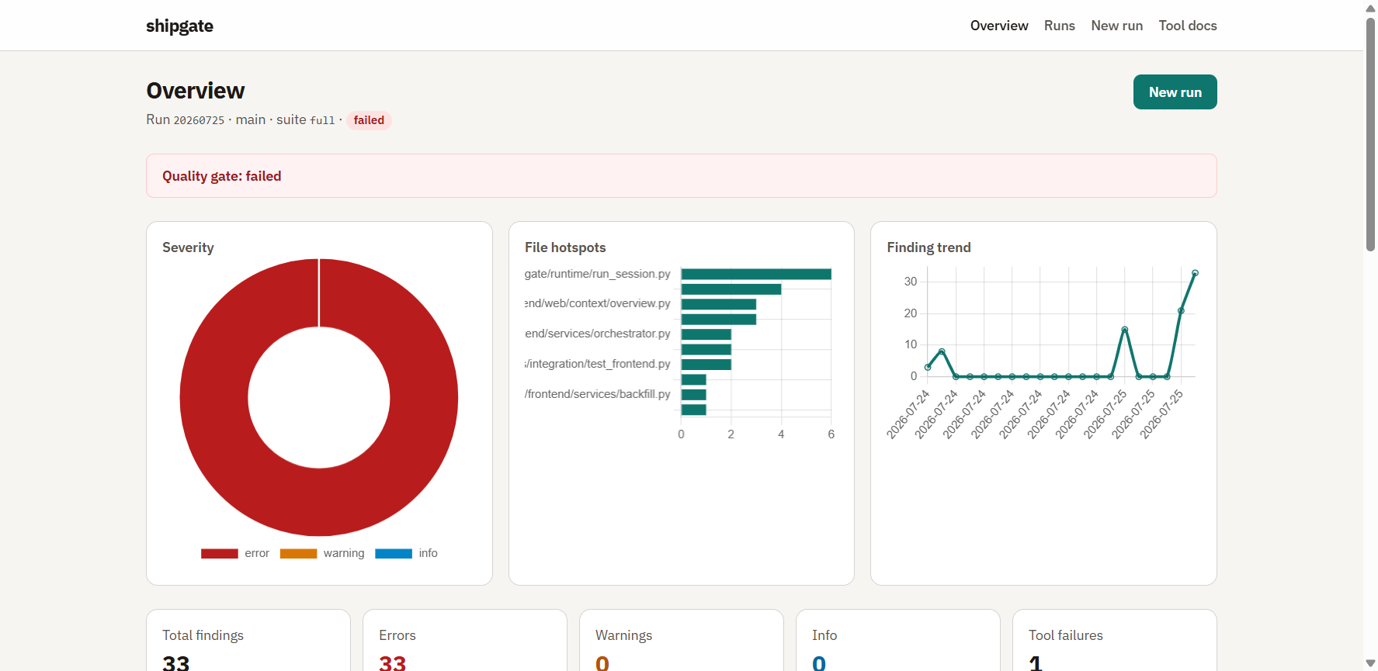The height and width of the screenshot is (671, 1378).
Task: Toggle the error legend swatch
Action: pyautogui.click(x=219, y=554)
